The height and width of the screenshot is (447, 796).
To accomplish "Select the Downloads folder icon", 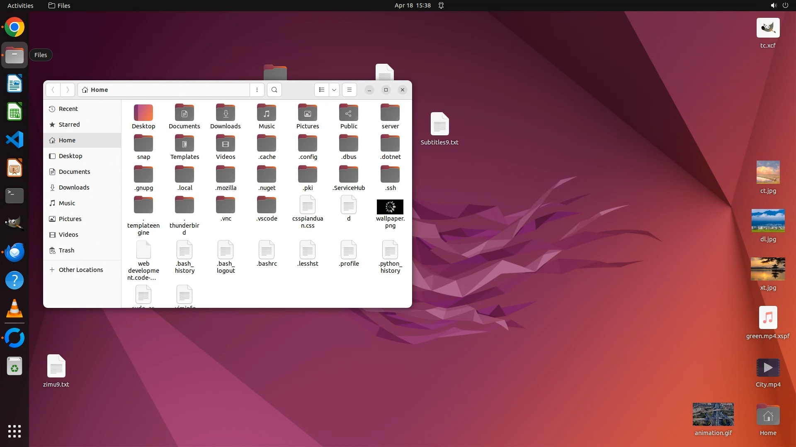I will pos(226,113).
